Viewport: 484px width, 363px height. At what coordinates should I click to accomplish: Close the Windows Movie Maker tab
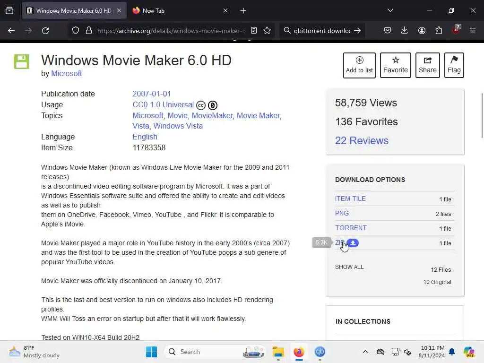click(x=119, y=10)
